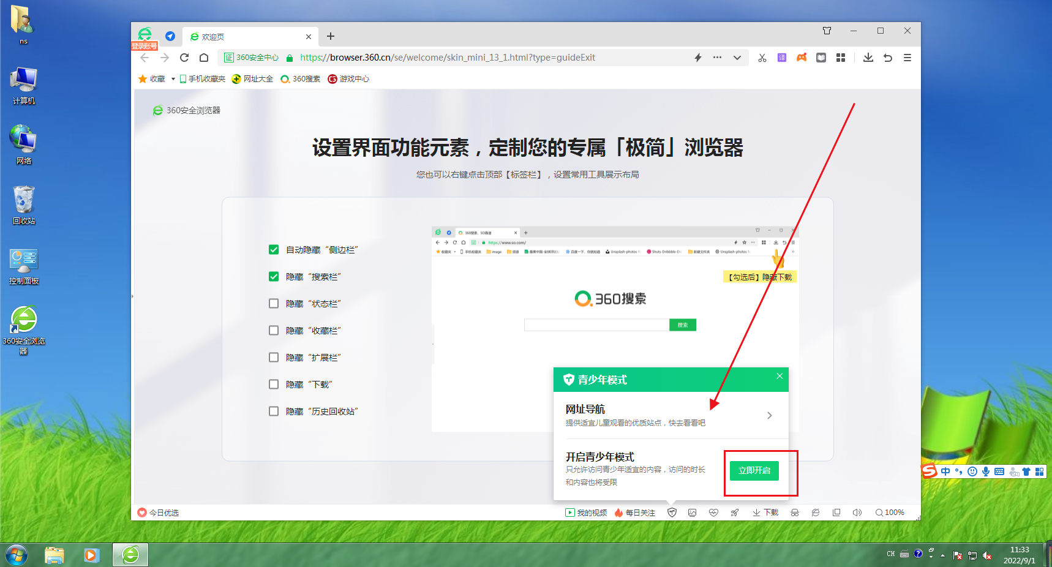This screenshot has width=1052, height=567.
Task: Click the split window status icon
Action: click(836, 513)
